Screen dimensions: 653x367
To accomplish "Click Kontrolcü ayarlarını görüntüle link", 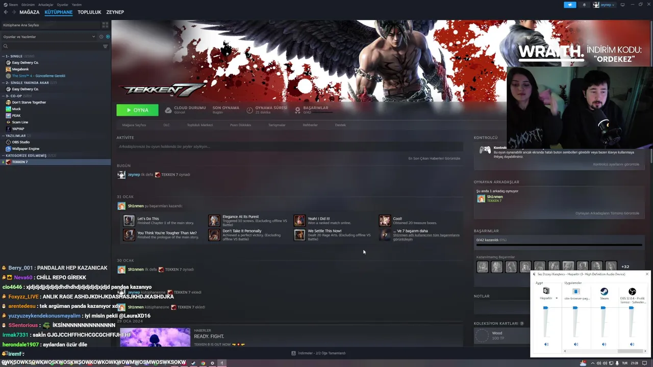I will [616, 164].
